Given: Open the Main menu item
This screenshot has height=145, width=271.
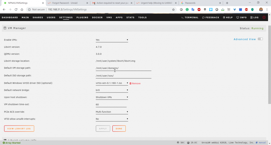Looking at the screenshot, I should click(x=25, y=17).
